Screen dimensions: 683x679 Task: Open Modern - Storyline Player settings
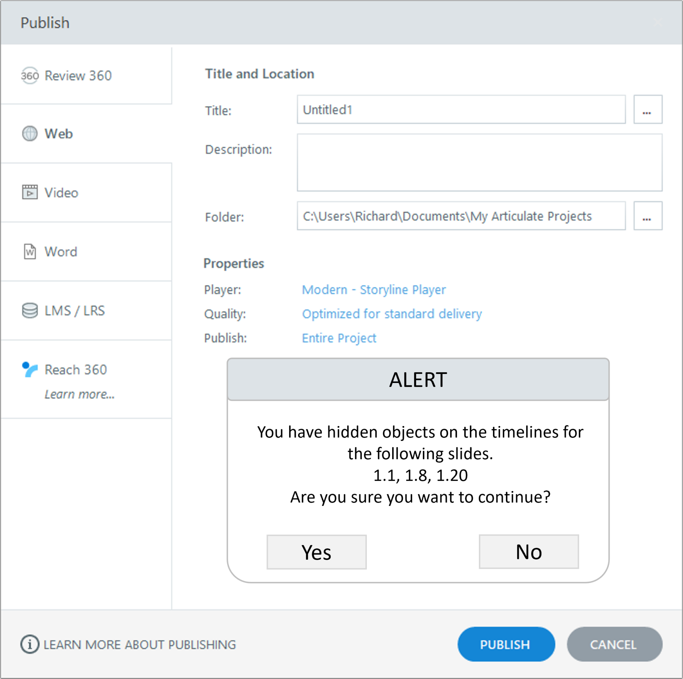click(x=374, y=290)
